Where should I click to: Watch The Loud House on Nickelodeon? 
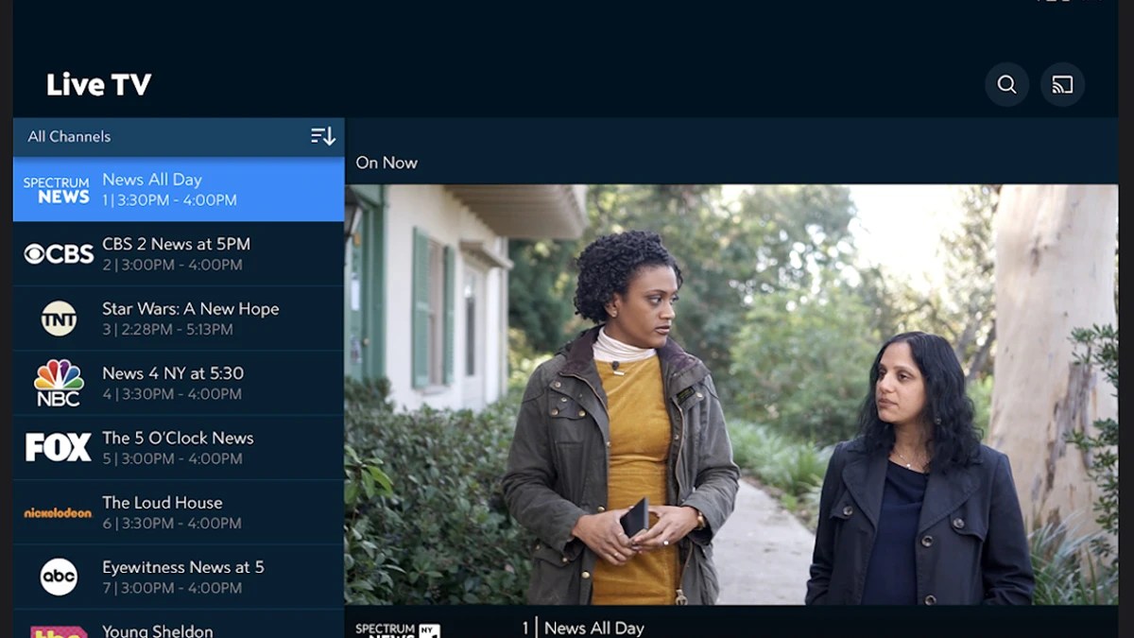(x=189, y=511)
